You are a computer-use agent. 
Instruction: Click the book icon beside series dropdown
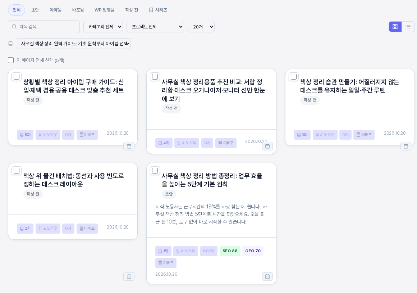click(10, 44)
